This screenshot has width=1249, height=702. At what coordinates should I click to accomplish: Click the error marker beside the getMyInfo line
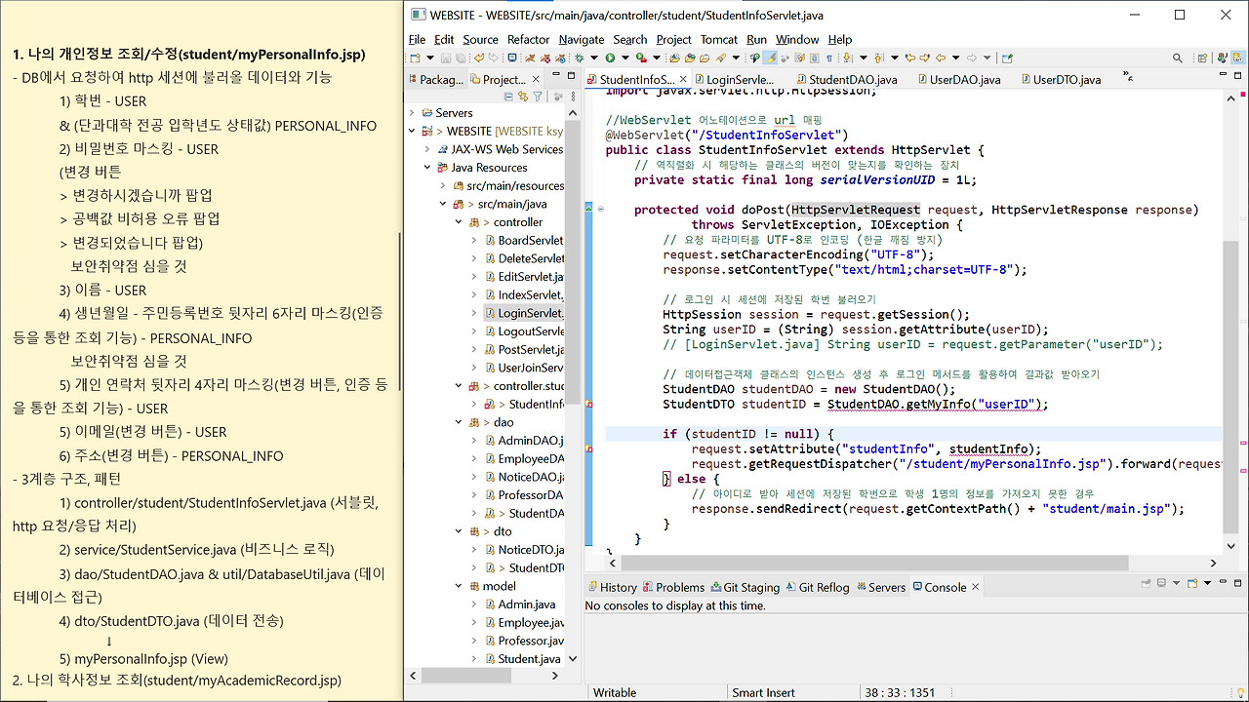(589, 404)
